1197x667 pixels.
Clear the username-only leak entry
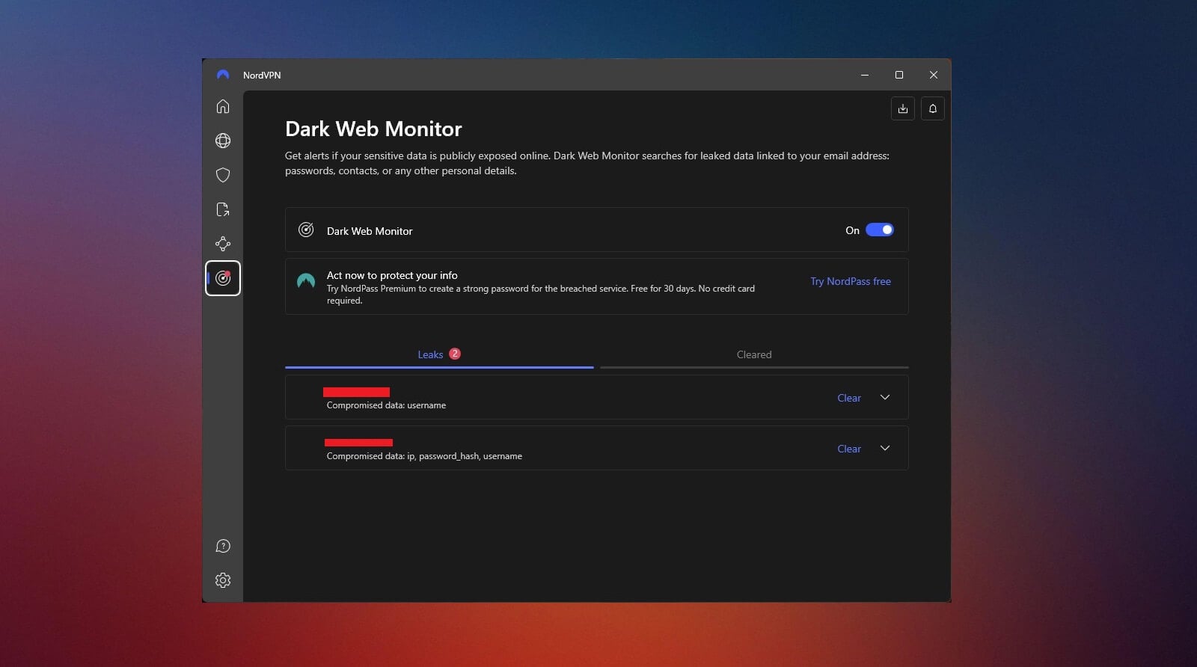tap(849, 398)
